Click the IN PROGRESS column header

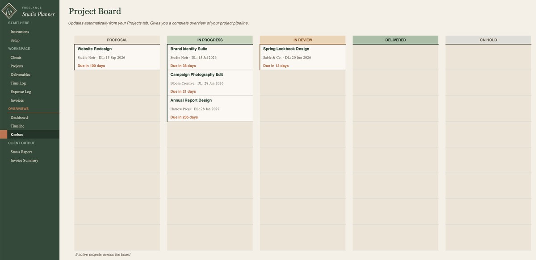[210, 40]
